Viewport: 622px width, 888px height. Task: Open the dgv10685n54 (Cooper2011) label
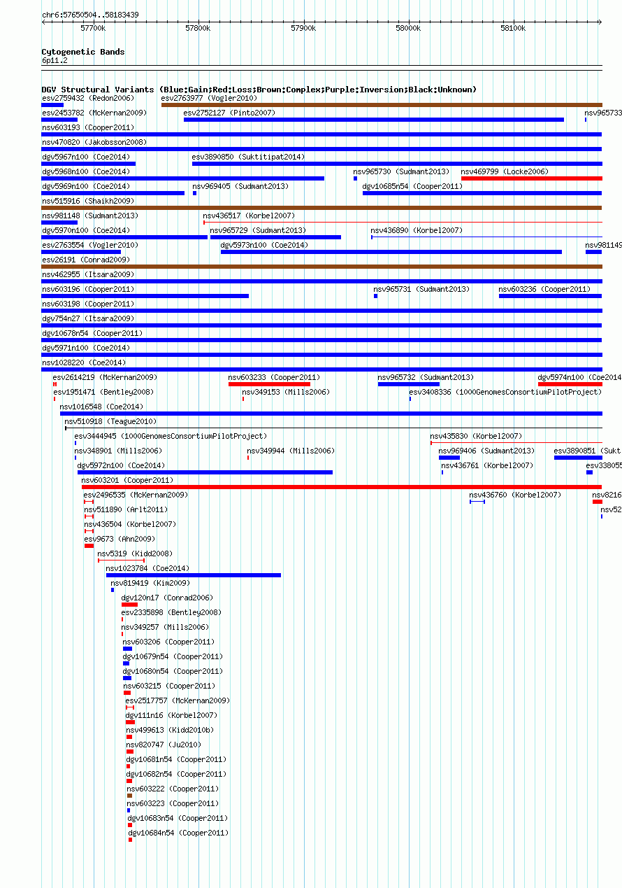(412, 186)
